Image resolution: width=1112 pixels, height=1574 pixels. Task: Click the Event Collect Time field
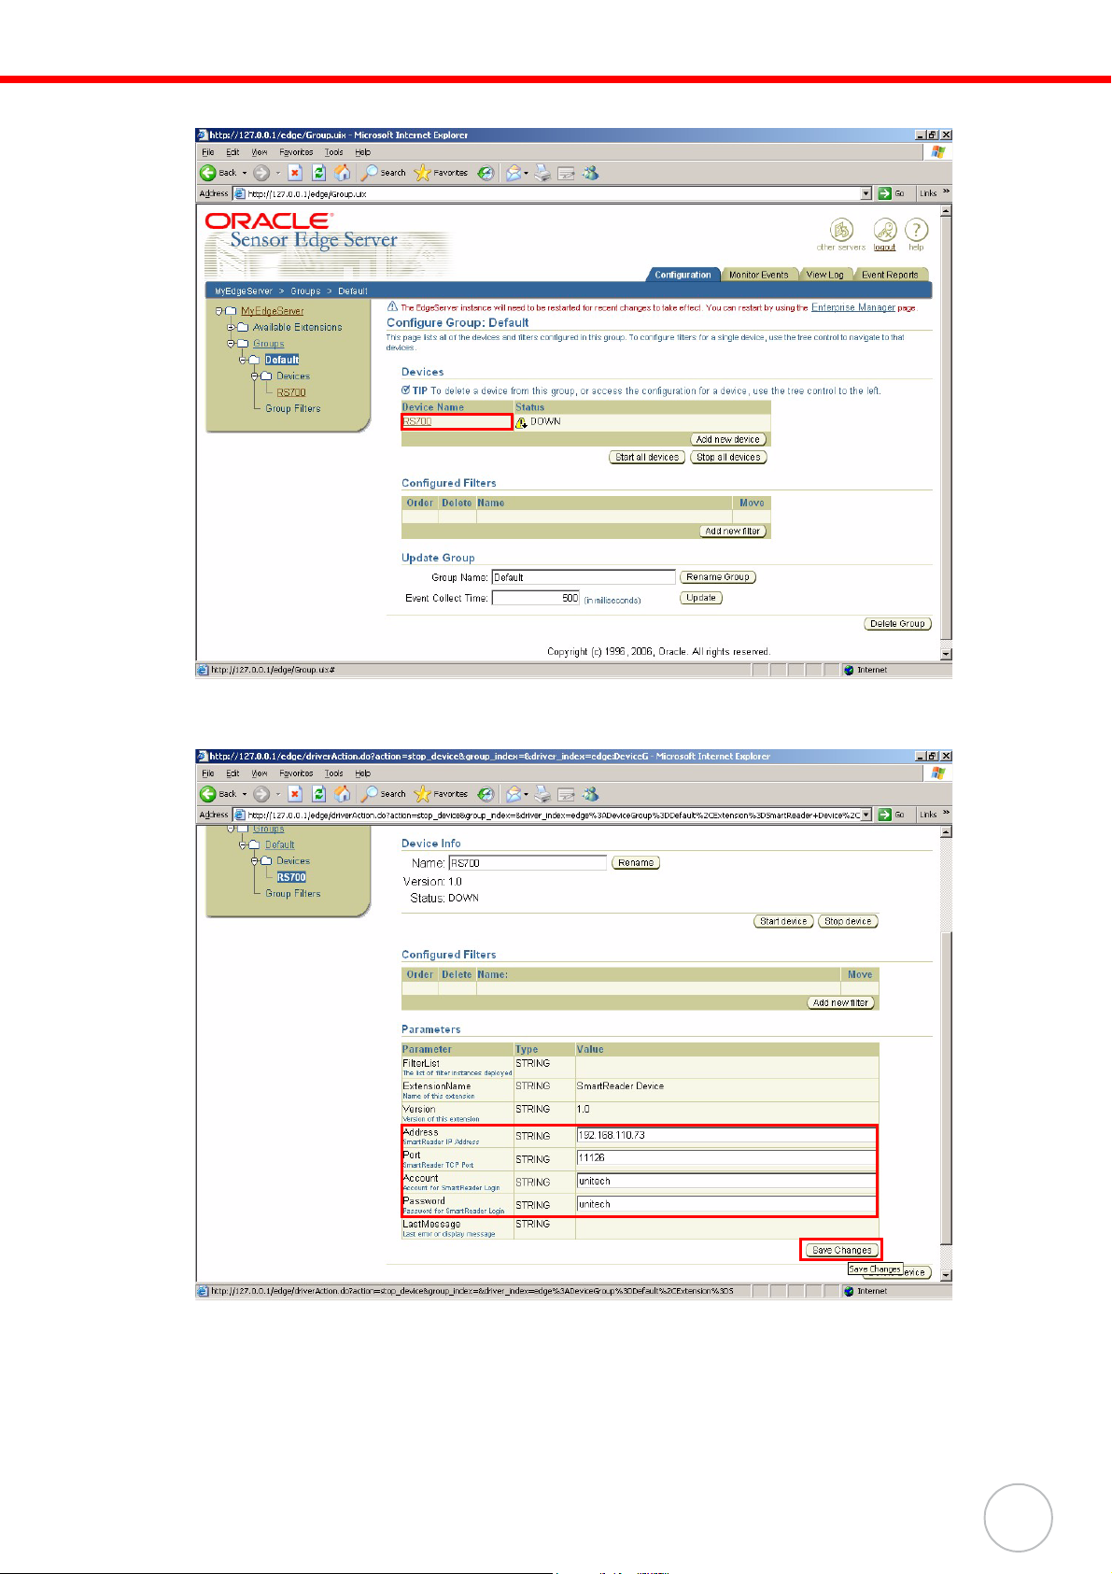click(536, 598)
